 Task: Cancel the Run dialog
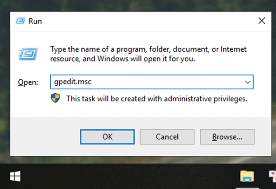[x=167, y=137]
